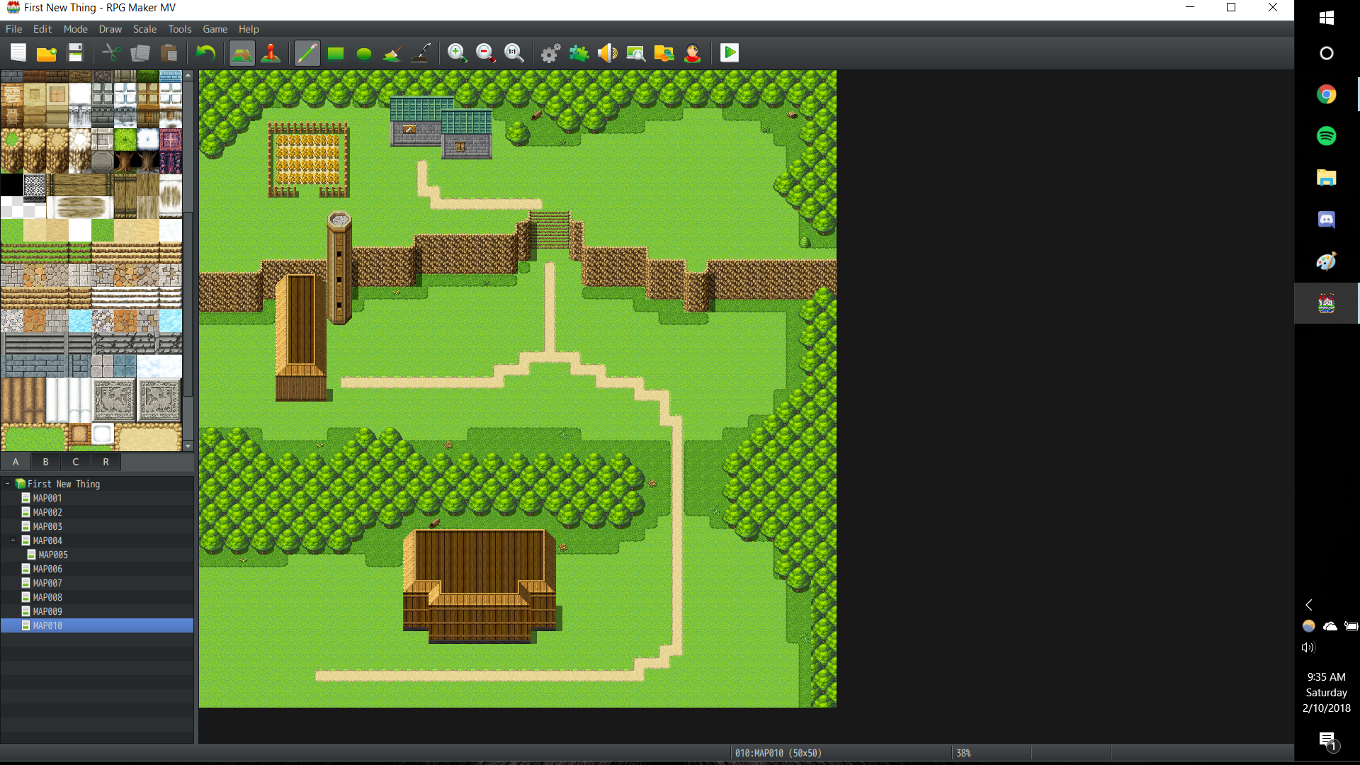Select the Rectangle drawing tool
This screenshot has height=765, width=1360.
pos(336,53)
